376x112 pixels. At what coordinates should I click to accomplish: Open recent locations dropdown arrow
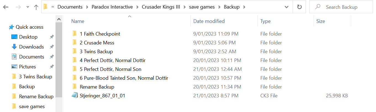click(x=28, y=7)
